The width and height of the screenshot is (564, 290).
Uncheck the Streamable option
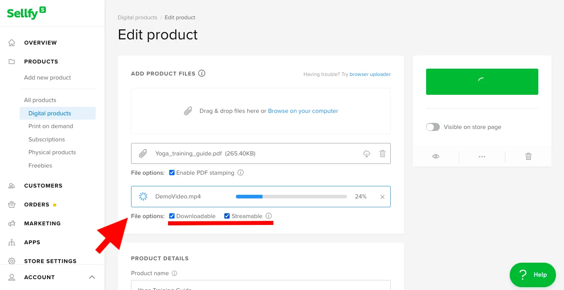227,216
